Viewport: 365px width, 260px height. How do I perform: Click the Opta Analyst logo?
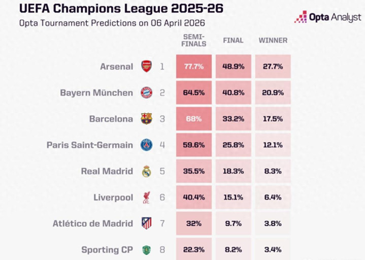(326, 17)
